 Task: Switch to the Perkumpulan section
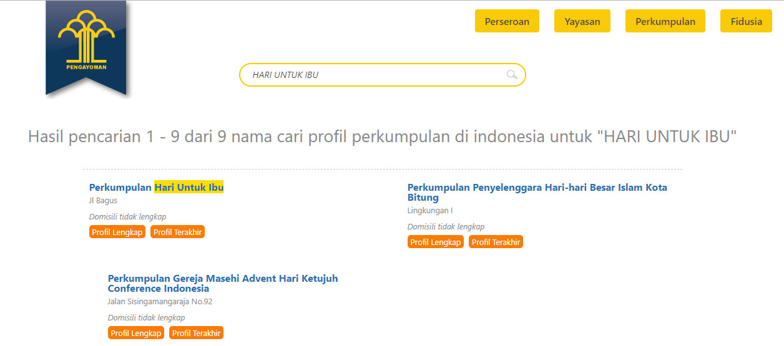tap(665, 21)
